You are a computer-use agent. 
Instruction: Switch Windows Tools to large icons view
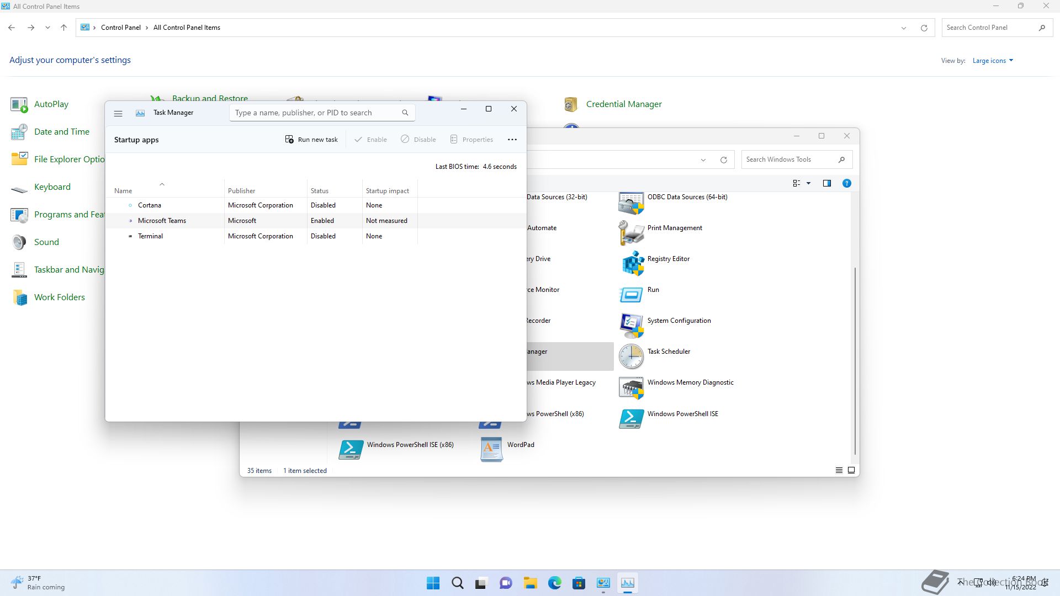[851, 470]
